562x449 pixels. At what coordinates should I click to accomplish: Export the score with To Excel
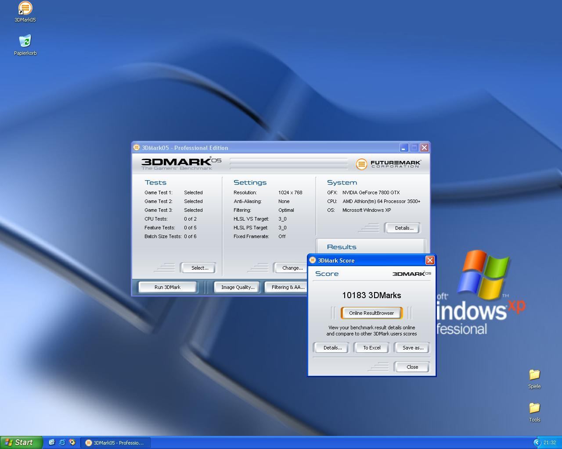click(371, 348)
